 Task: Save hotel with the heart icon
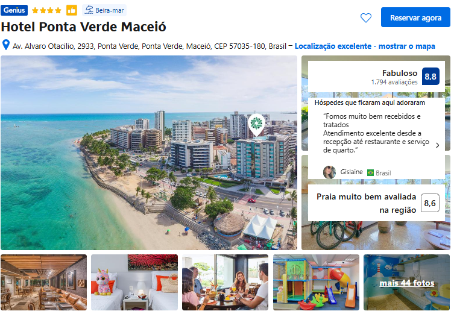[366, 18]
